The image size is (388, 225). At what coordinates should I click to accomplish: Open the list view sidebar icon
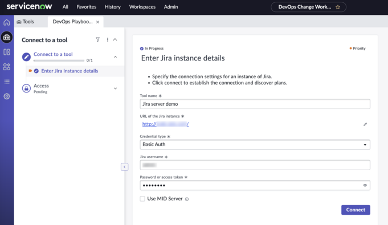(7, 82)
